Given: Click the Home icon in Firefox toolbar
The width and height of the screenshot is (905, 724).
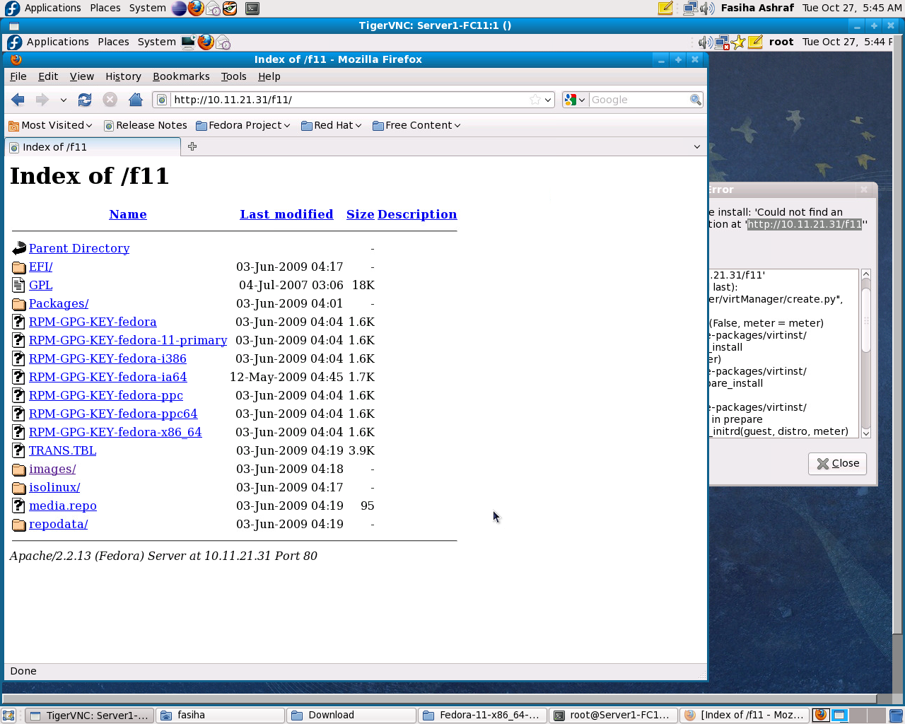Looking at the screenshot, I should pyautogui.click(x=136, y=100).
